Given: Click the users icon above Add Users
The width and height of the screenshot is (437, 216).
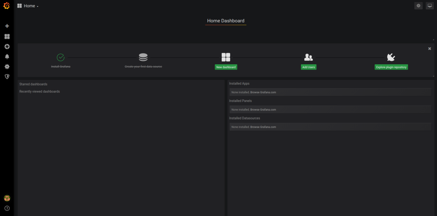Looking at the screenshot, I should click(x=308, y=57).
